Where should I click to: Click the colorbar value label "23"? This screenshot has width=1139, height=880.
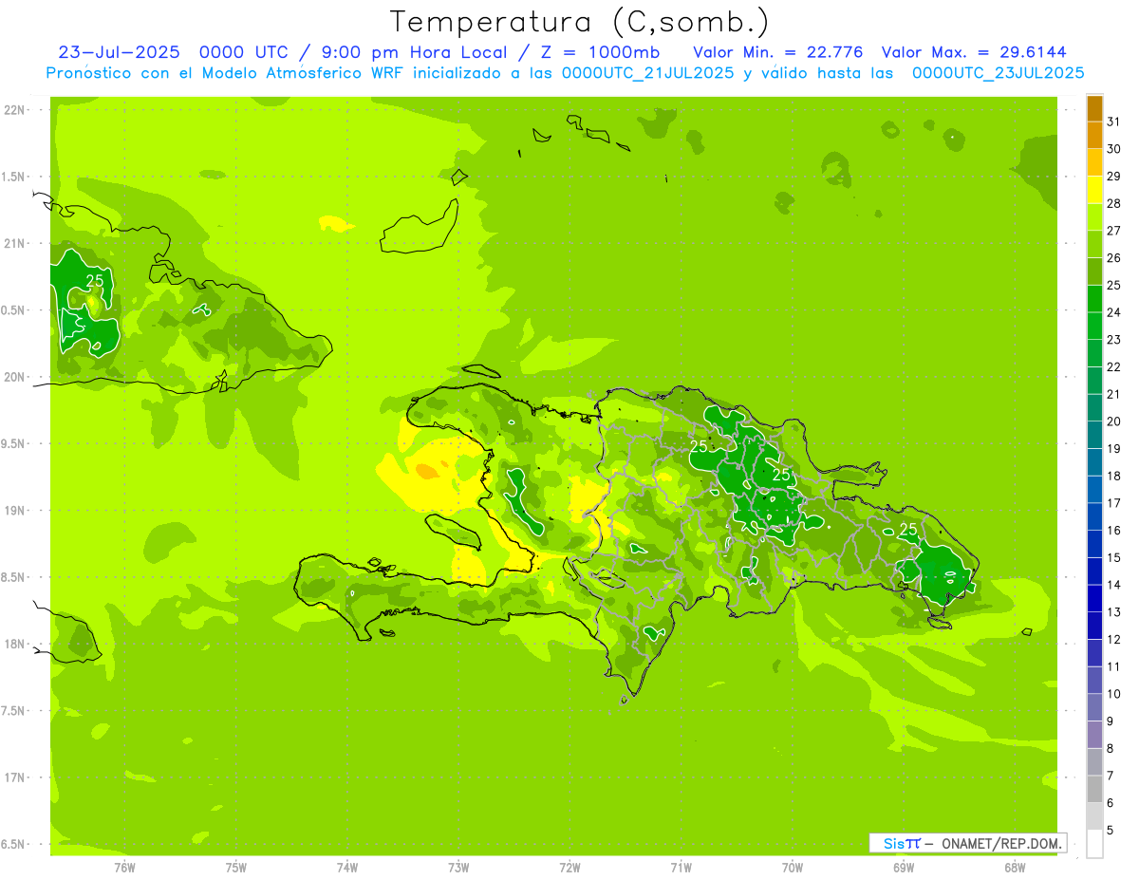[x=1114, y=340]
